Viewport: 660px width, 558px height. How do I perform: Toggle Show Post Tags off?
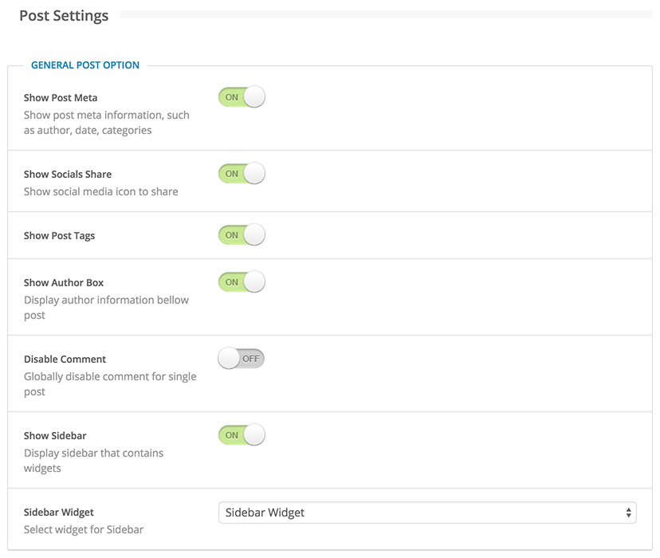242,234
